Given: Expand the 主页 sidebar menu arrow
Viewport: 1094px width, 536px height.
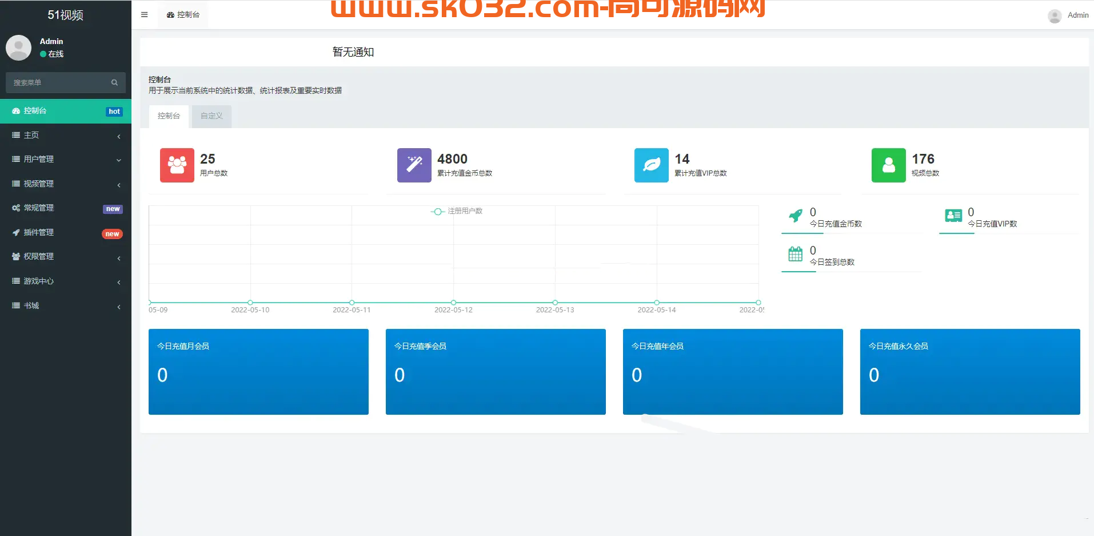Looking at the screenshot, I should pos(119,136).
